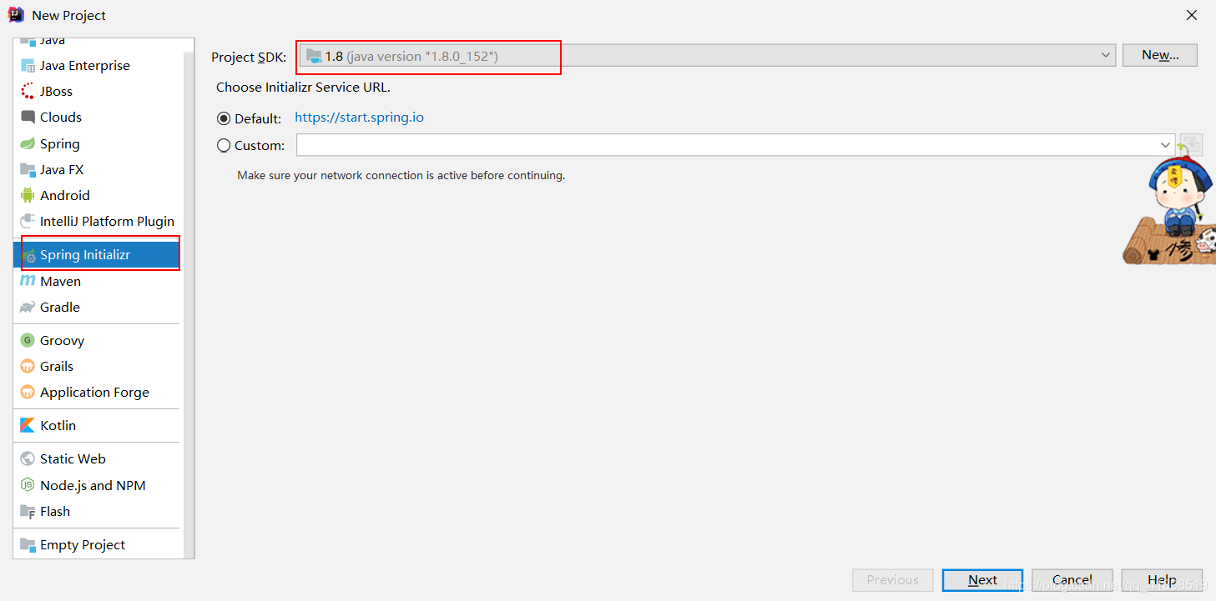Image resolution: width=1216 pixels, height=601 pixels.
Task: Select Application Forge text entry
Action: (94, 393)
